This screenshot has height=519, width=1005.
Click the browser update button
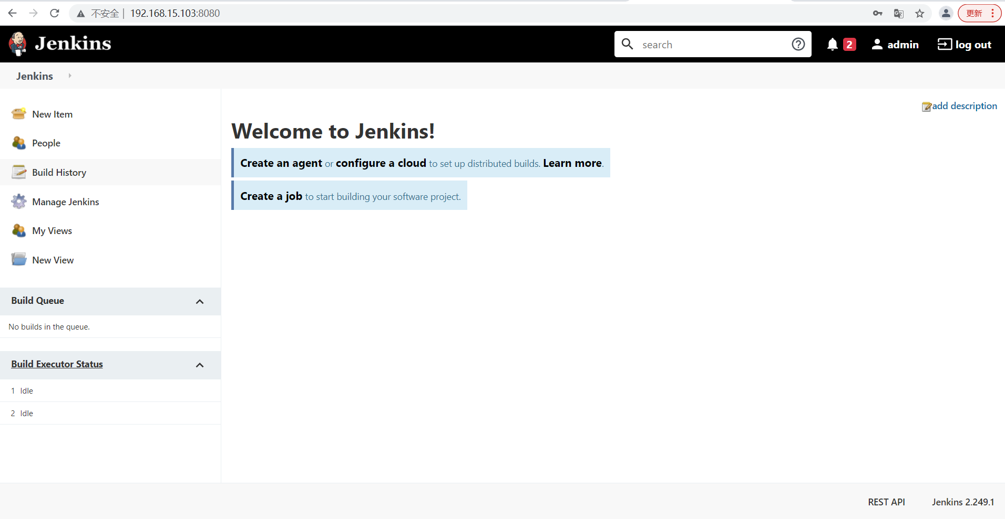tap(979, 13)
